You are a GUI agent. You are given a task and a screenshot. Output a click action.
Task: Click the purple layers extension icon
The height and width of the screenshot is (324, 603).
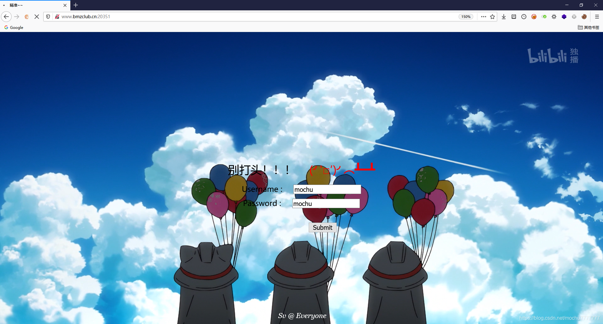564,17
